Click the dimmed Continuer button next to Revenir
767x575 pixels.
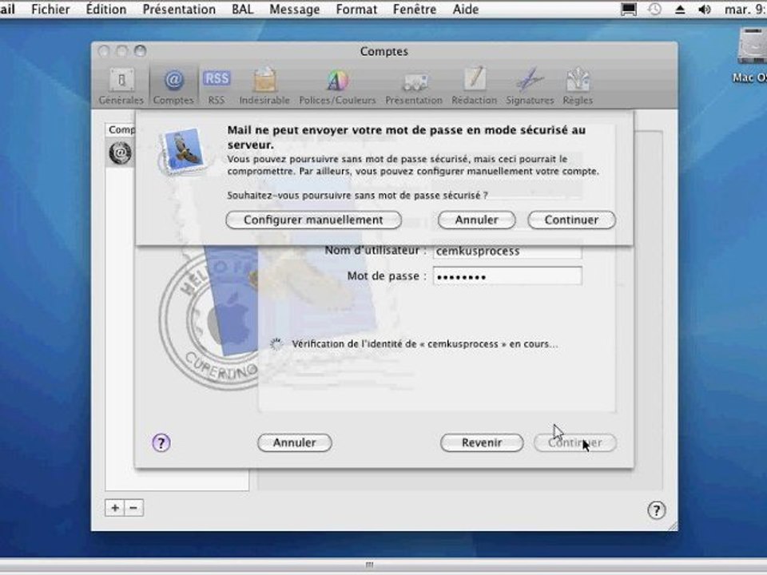pos(574,443)
